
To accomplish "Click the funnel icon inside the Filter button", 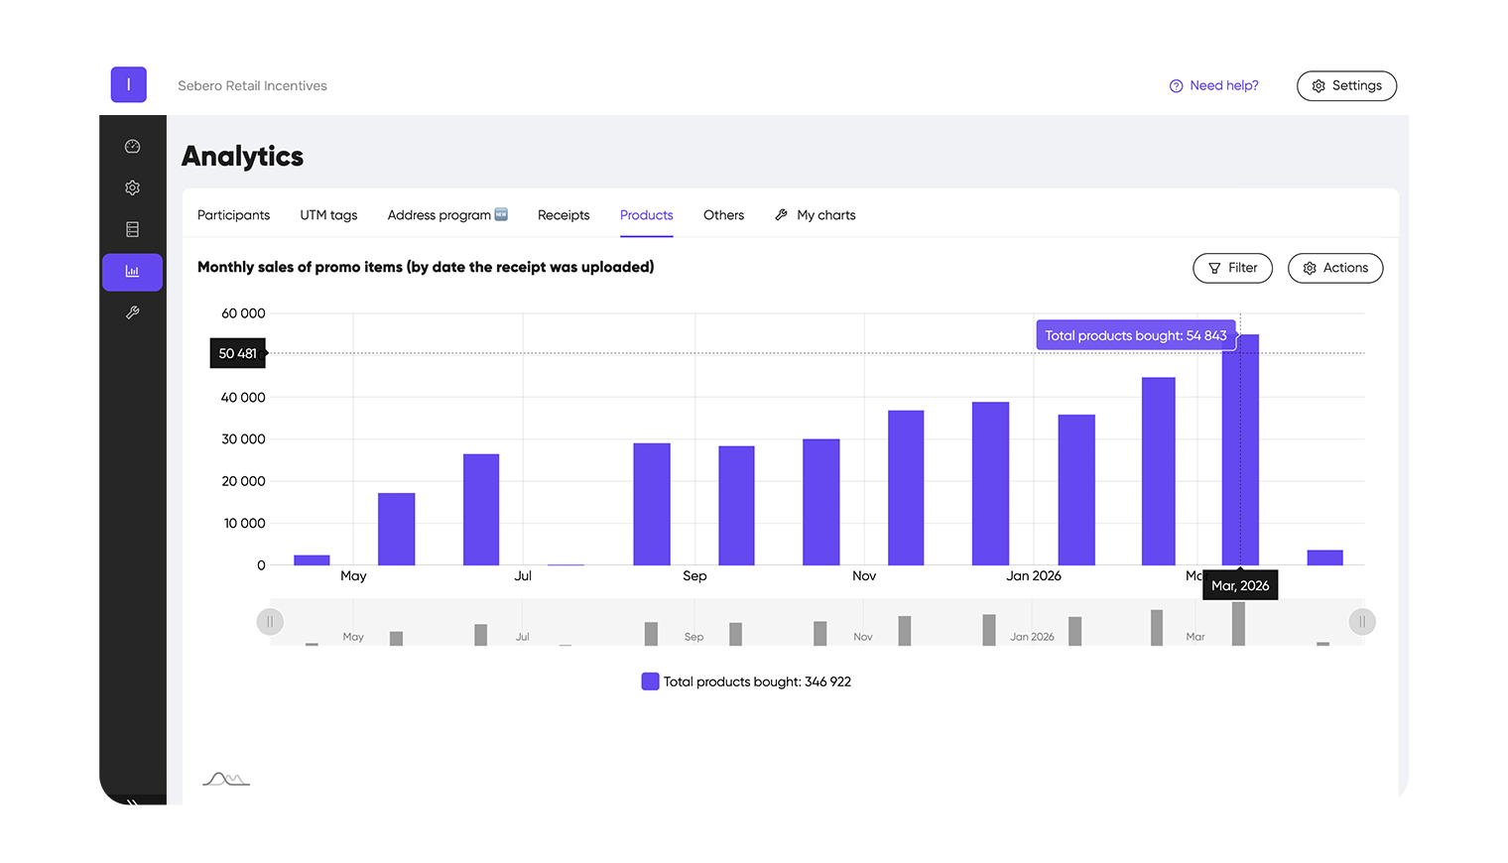I will [x=1215, y=268].
